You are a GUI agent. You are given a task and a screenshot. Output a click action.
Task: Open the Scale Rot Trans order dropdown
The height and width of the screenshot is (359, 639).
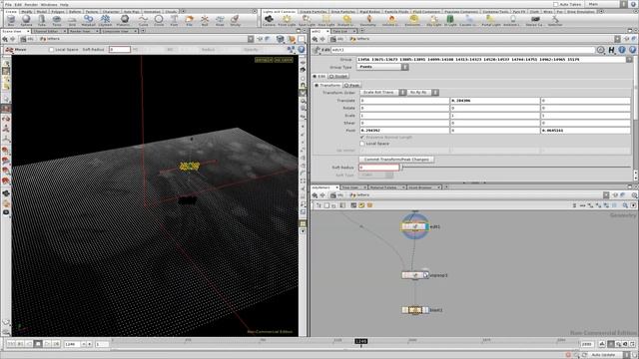[x=382, y=93]
